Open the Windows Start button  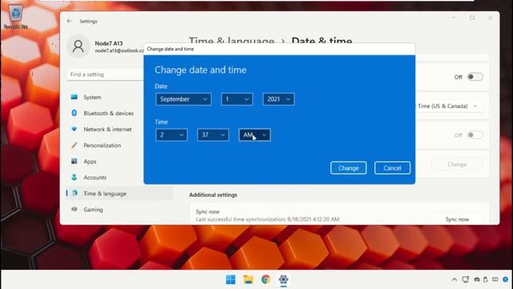tap(231, 279)
